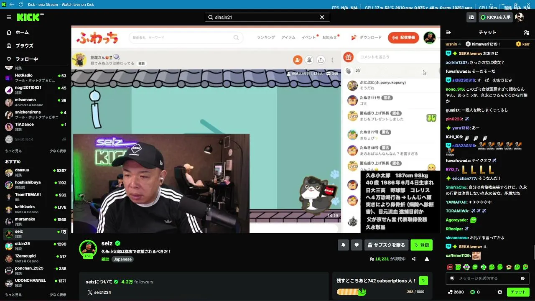Click ランキング in Fuwacchi nav
The height and width of the screenshot is (301, 535).
pos(266,38)
